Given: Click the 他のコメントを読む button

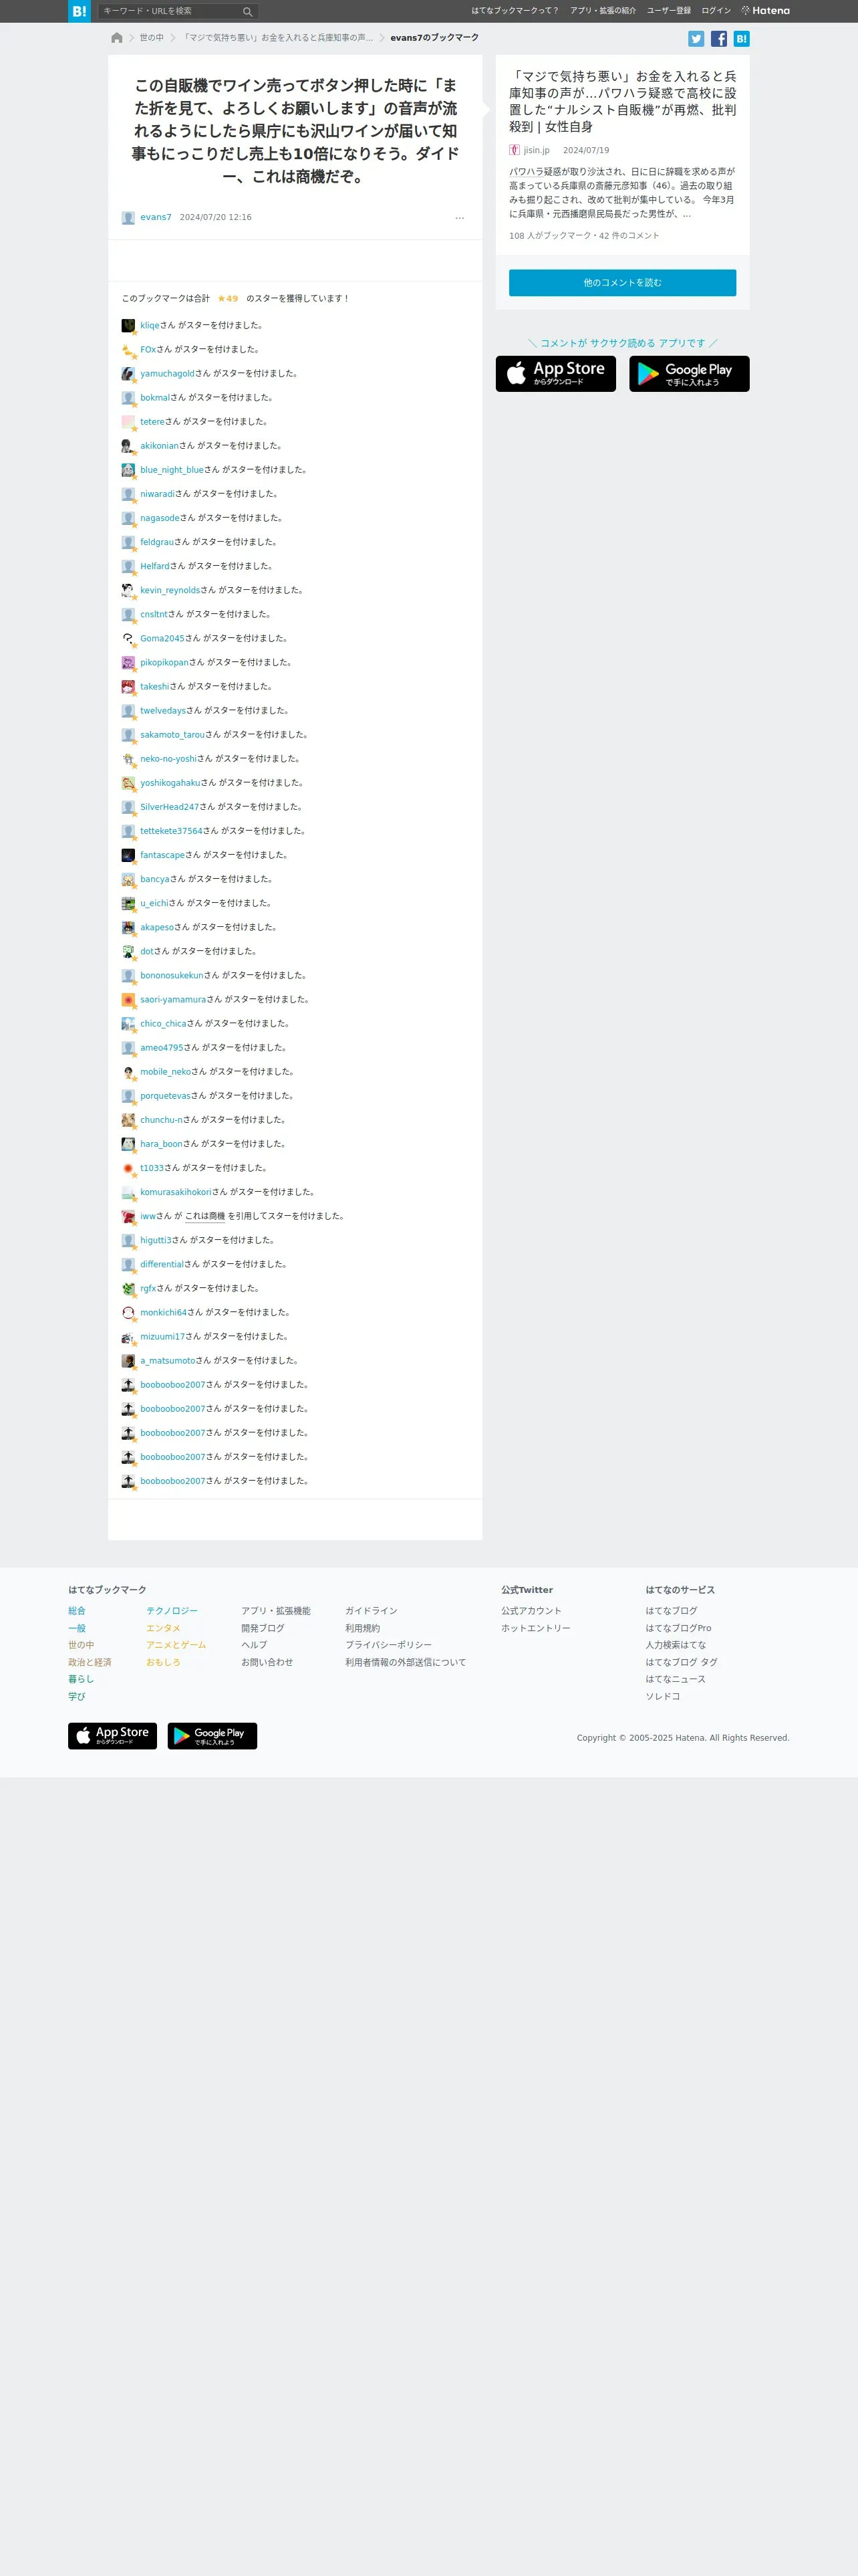Looking at the screenshot, I should pyautogui.click(x=622, y=283).
